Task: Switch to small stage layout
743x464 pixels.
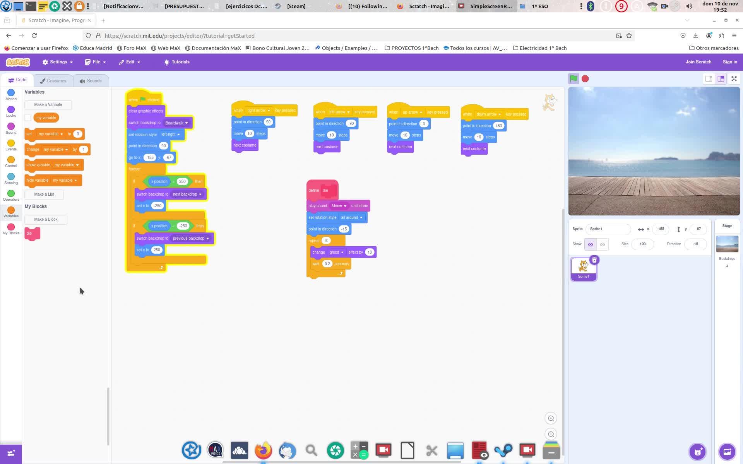Action: 709,79
